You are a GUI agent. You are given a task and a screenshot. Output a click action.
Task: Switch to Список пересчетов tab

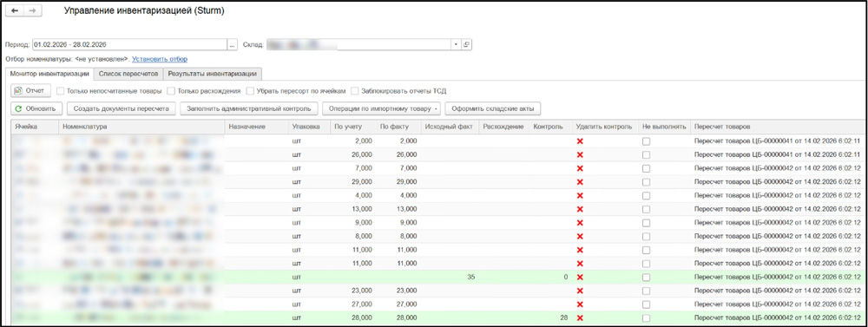click(128, 74)
